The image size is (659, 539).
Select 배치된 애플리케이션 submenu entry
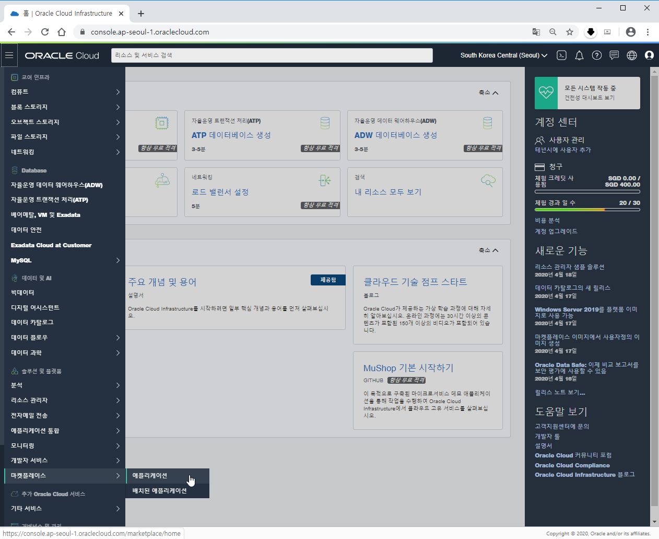[x=167, y=491]
